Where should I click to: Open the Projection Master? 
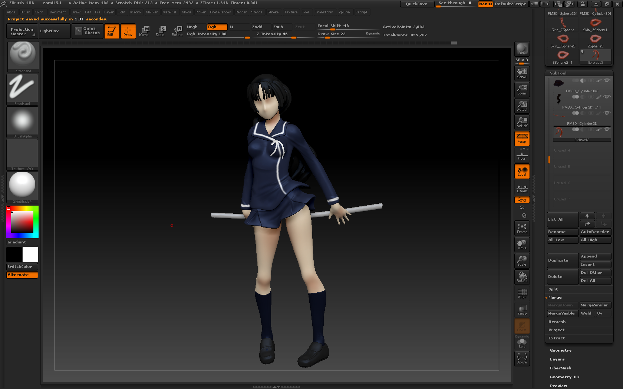tap(22, 31)
